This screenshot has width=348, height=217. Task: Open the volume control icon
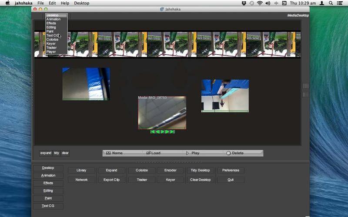pyautogui.click(x=268, y=3)
